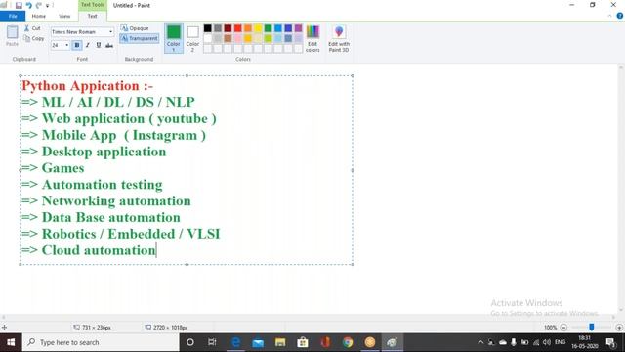
Task: Select Color 1 foreground box
Action: pos(174,38)
